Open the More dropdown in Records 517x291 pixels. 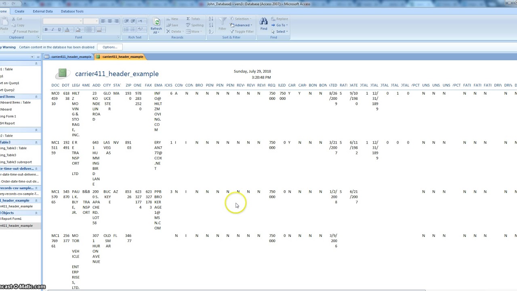[x=194, y=32]
